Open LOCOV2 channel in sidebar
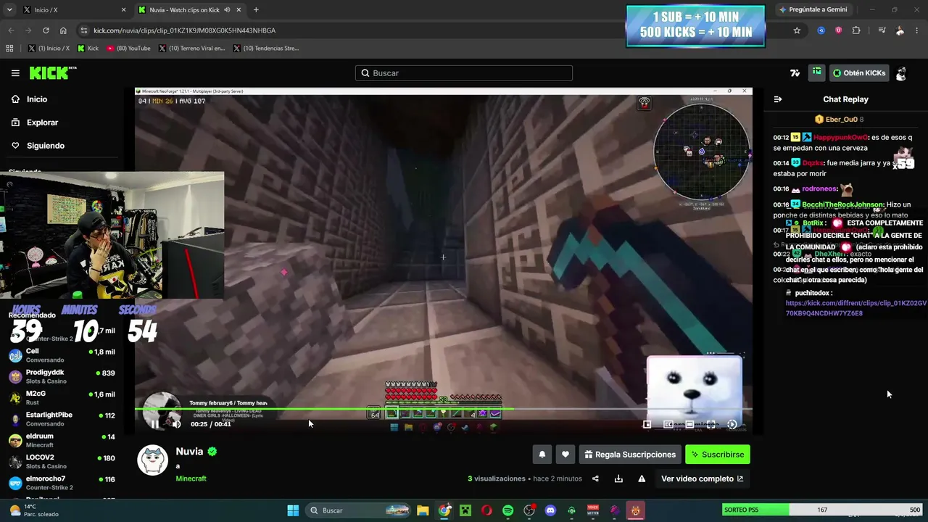 click(62, 461)
